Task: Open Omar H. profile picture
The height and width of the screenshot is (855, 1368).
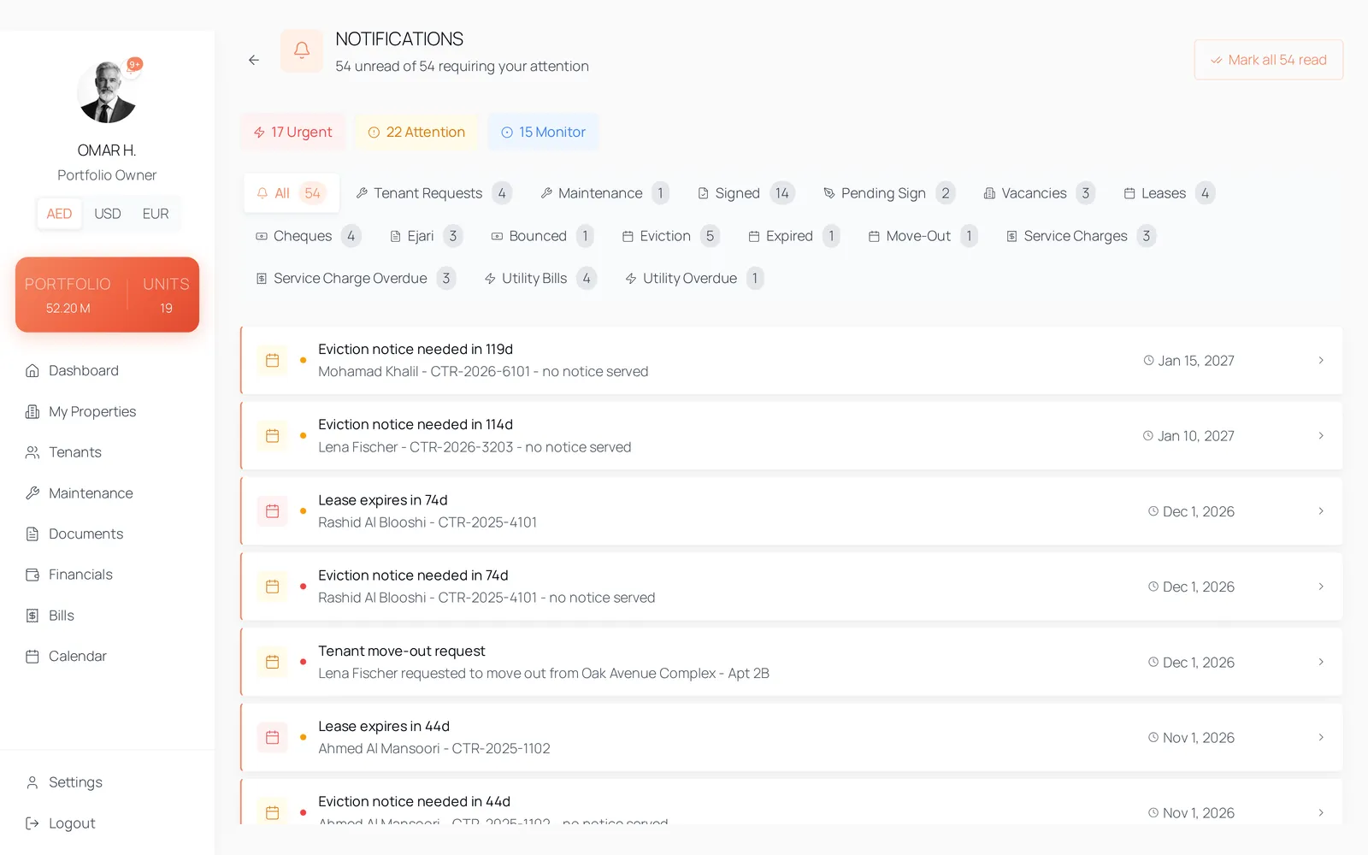Action: coord(107,92)
